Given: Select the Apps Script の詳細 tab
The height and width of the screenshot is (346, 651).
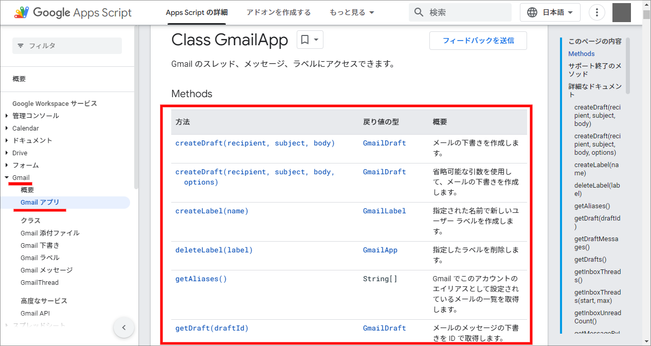Looking at the screenshot, I should coord(196,12).
